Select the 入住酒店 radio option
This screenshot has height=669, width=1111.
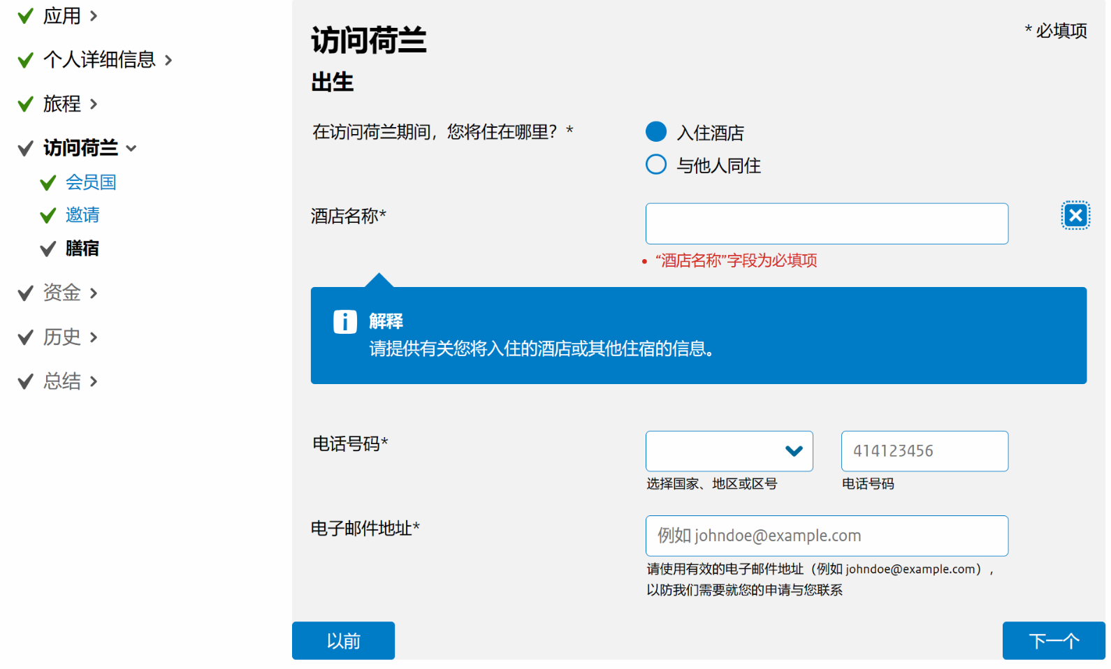click(x=656, y=131)
